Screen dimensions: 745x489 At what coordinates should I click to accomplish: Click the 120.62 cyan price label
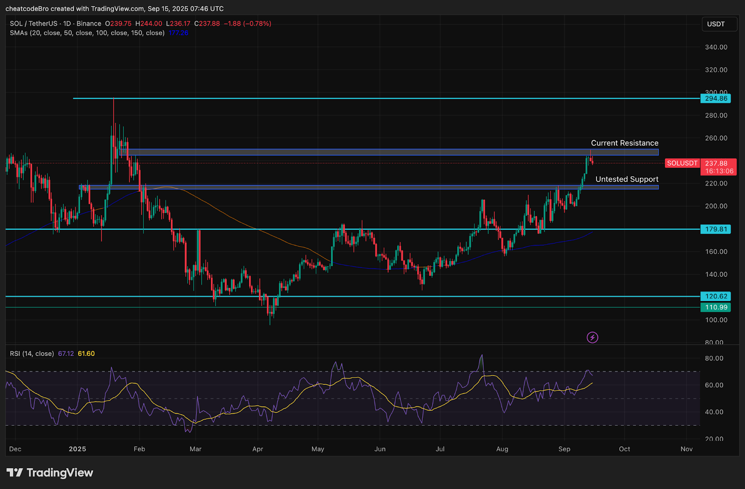coord(715,296)
